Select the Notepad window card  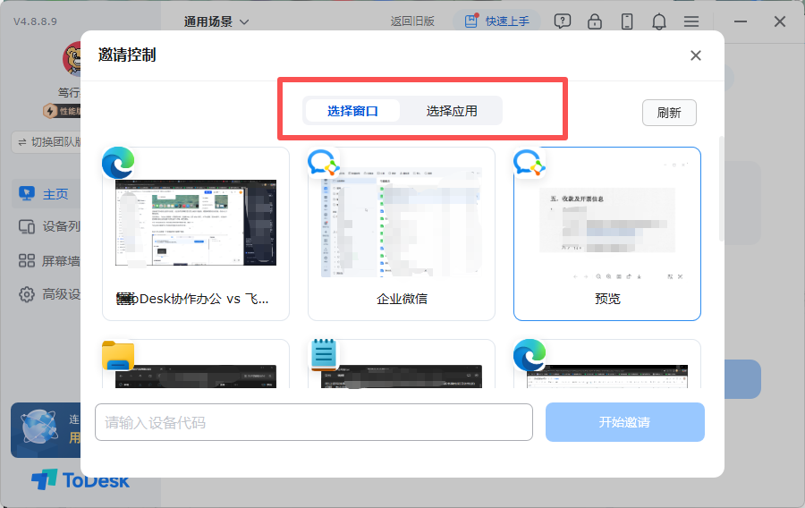click(402, 363)
